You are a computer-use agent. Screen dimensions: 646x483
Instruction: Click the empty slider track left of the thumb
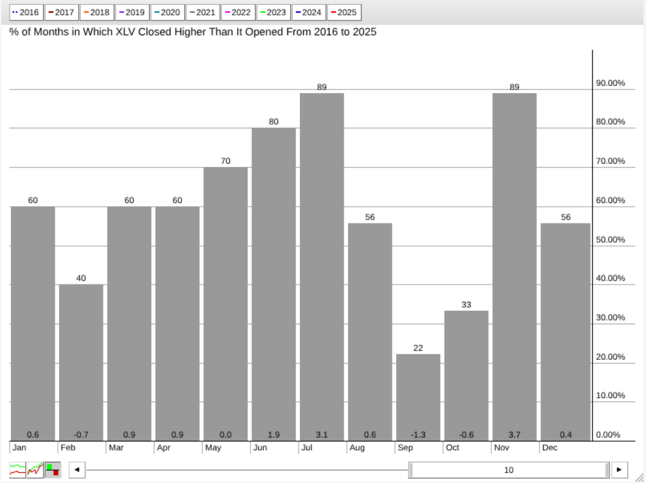click(x=247, y=470)
